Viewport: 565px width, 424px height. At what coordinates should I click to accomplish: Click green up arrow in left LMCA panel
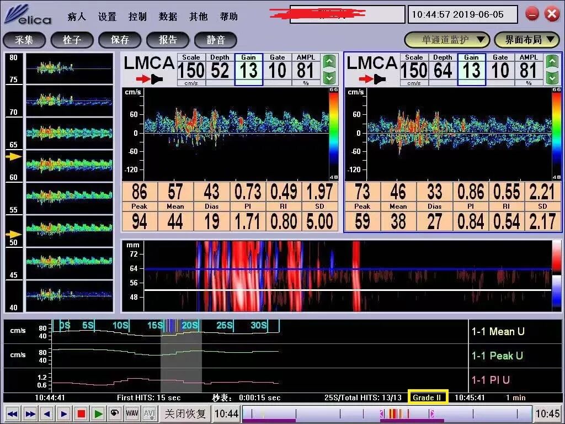coord(329,61)
